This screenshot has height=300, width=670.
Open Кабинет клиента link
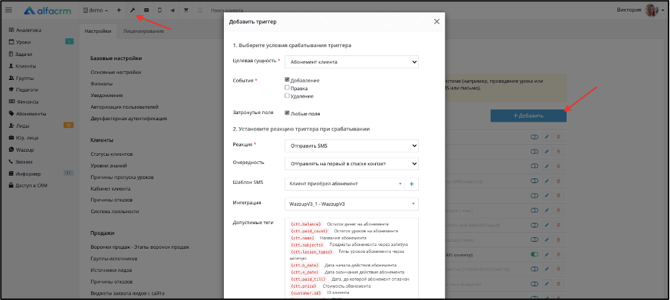tap(111, 189)
